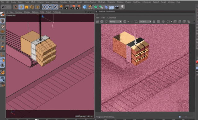Click Make Editable icon in left palette

(x=2, y=14)
